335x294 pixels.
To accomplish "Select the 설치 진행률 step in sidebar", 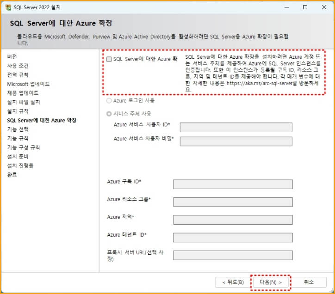I will point(20,165).
